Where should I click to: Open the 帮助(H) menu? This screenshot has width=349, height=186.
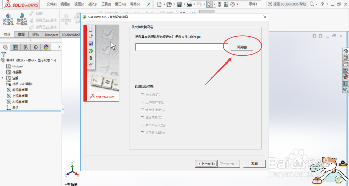point(135,4)
